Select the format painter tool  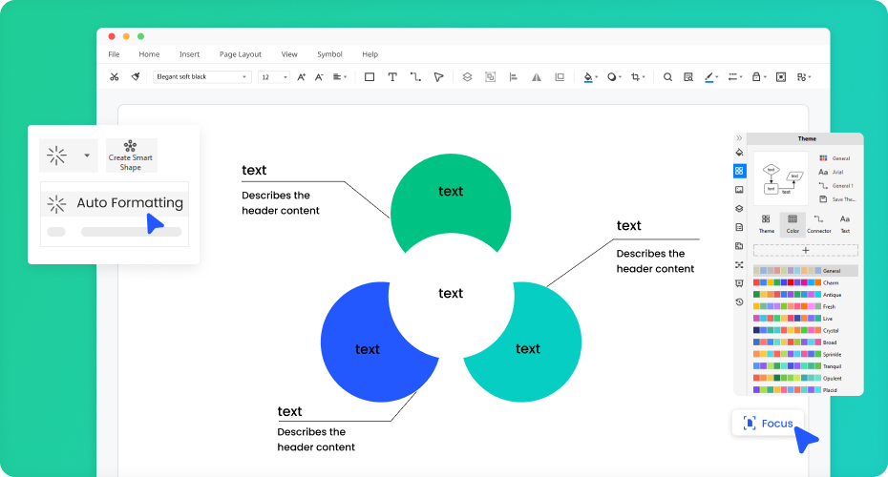(x=136, y=76)
